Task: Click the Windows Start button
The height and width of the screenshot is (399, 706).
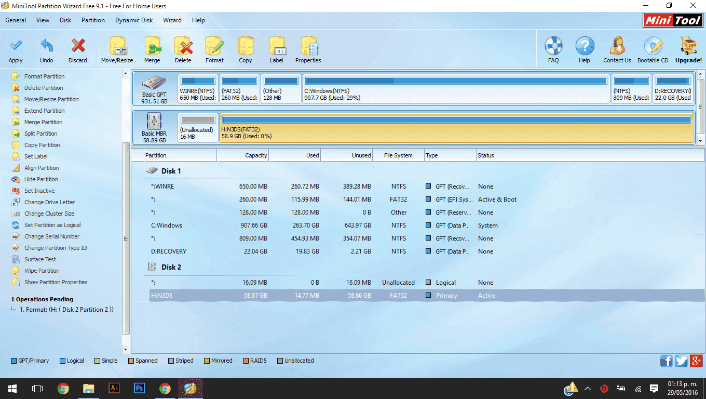Action: click(12, 388)
